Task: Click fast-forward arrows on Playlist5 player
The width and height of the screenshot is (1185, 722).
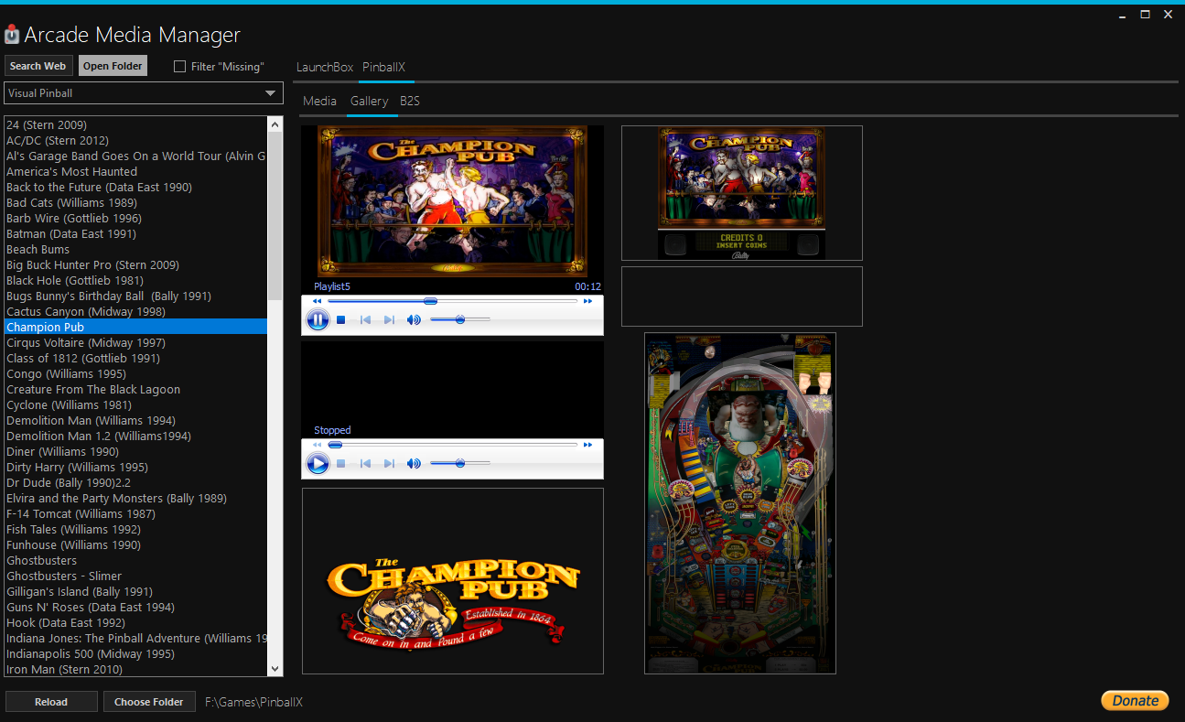Action: coord(587,301)
